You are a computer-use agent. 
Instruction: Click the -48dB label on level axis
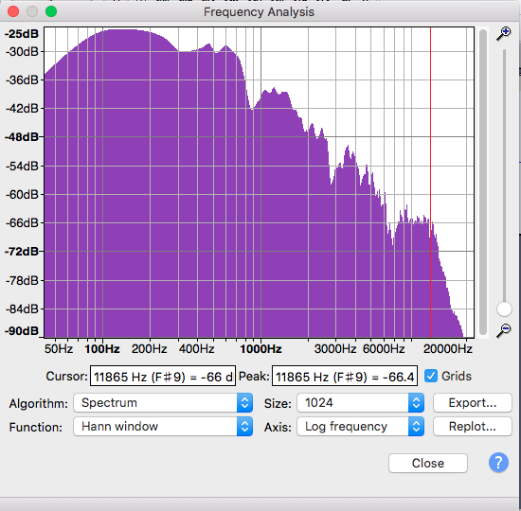click(22, 137)
